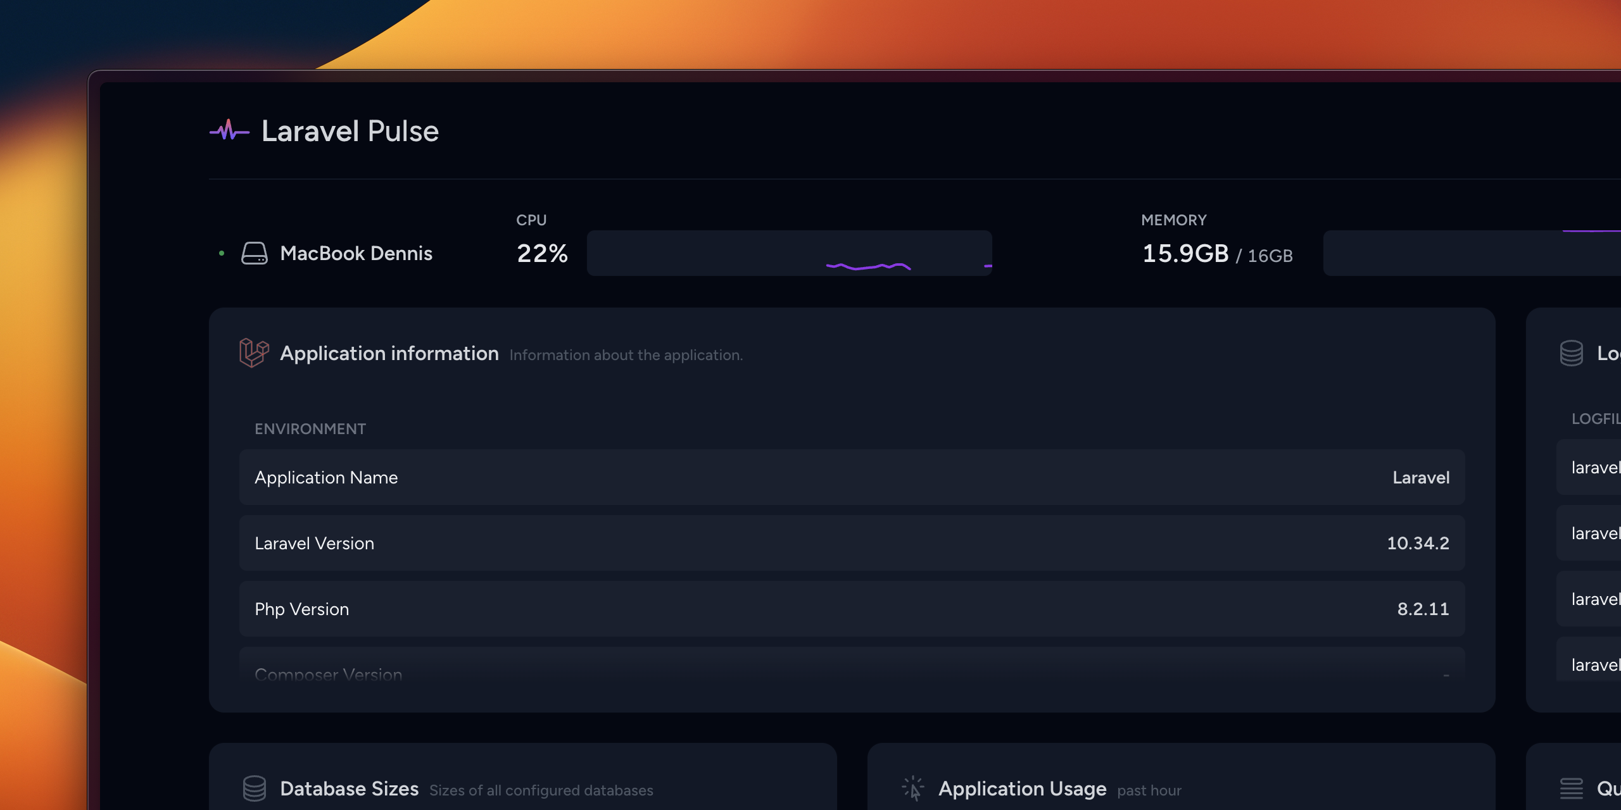This screenshot has width=1621, height=810.
Task: Select the MacBook Dennis server disk icon
Action: click(255, 253)
